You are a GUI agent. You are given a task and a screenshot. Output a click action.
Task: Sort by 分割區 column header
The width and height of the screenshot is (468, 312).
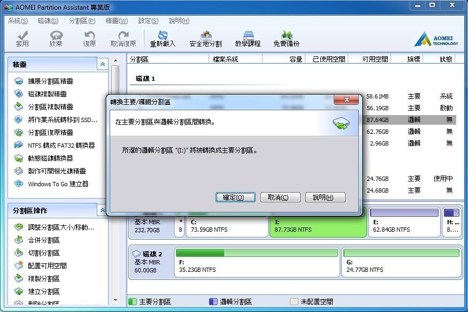pyautogui.click(x=168, y=59)
